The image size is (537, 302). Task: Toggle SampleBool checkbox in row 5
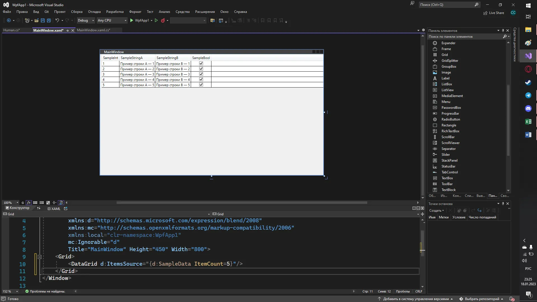(x=201, y=85)
